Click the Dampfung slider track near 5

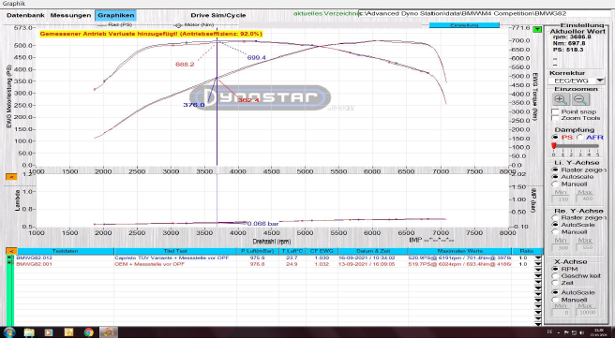597,146
